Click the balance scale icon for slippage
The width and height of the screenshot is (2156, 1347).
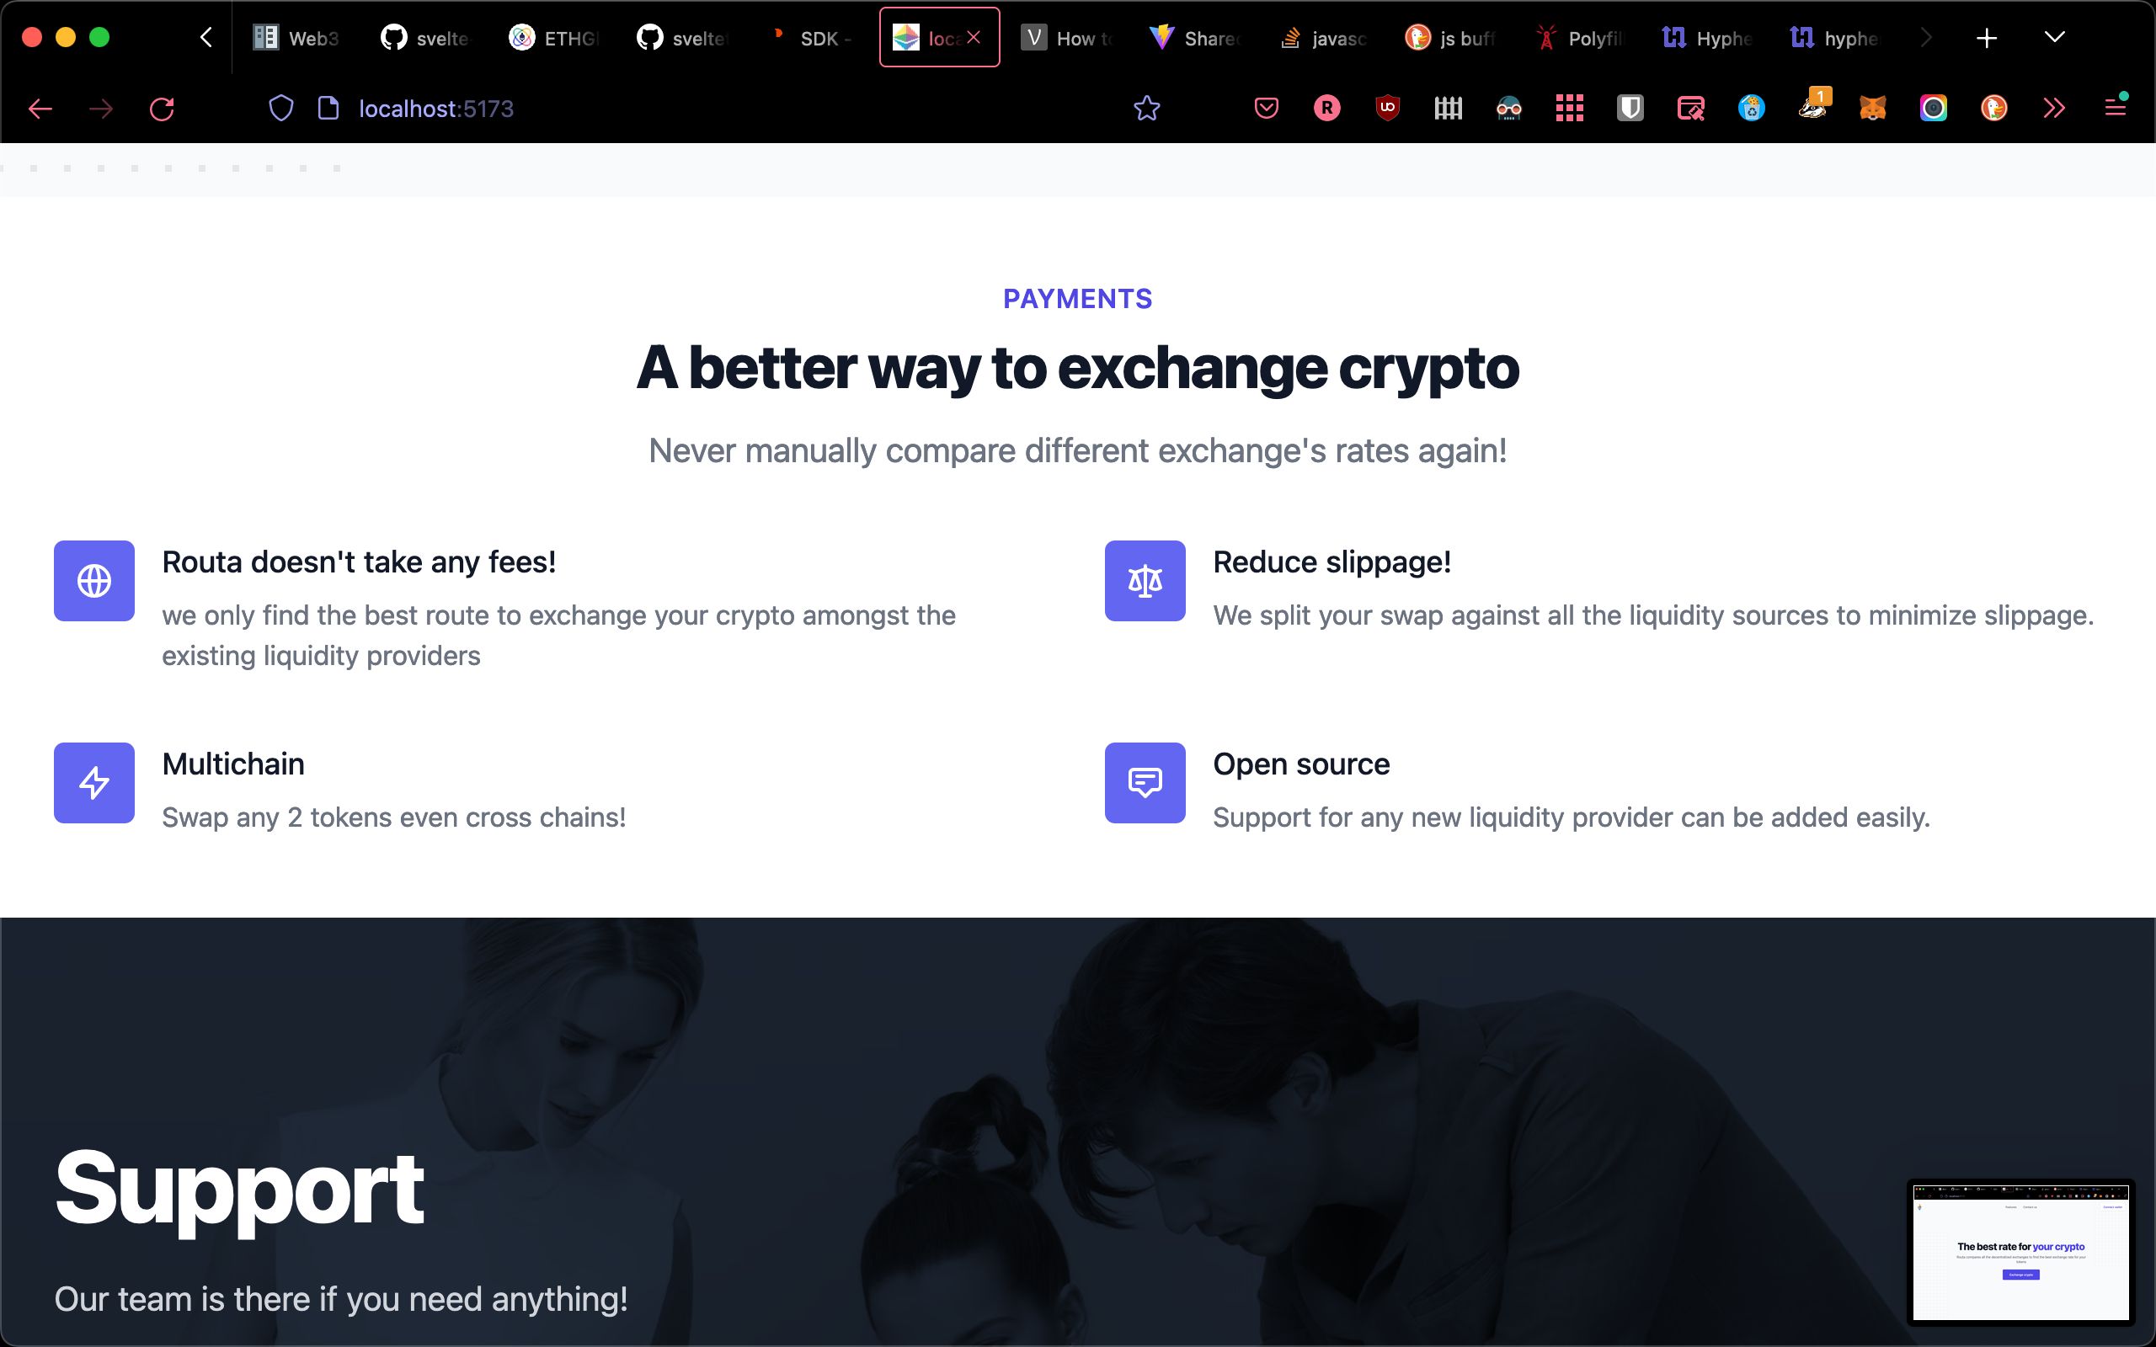coord(1145,580)
